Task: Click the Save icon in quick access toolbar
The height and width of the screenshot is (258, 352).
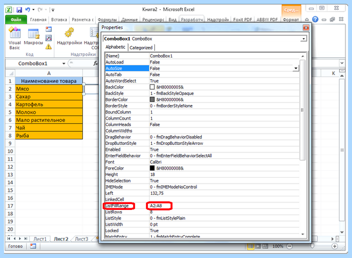Action: click(x=19, y=9)
